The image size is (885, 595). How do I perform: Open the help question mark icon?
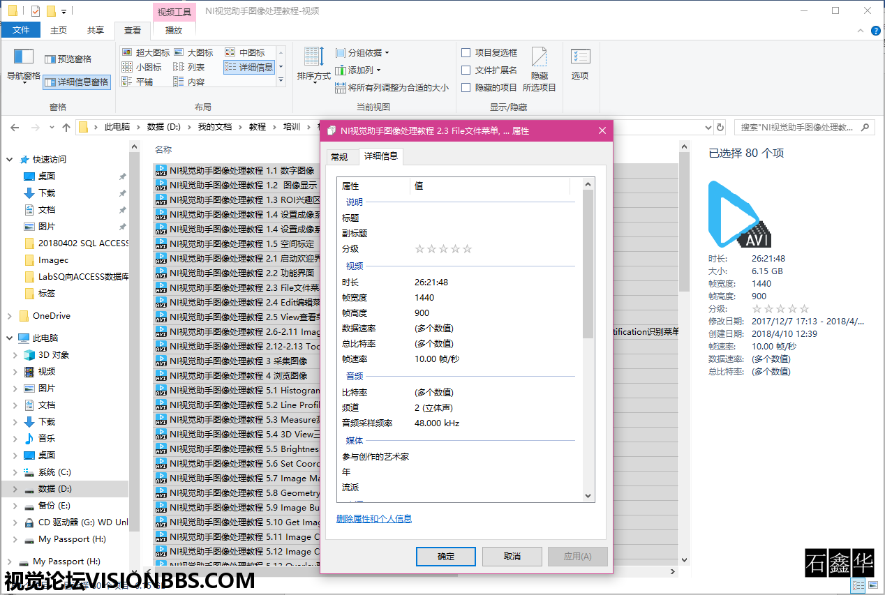tap(876, 31)
